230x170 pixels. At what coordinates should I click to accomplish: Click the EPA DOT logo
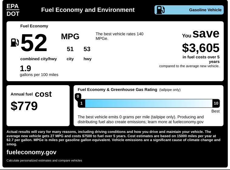13,10
